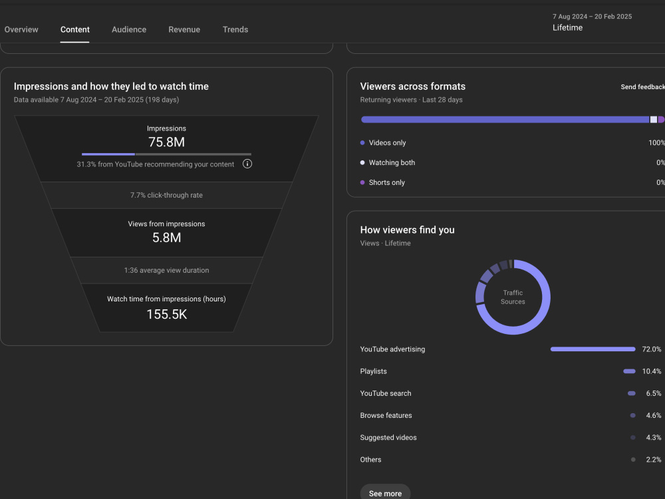Image resolution: width=665 pixels, height=499 pixels.
Task: Click the YouTube advertising percentage bar
Action: (x=593, y=349)
